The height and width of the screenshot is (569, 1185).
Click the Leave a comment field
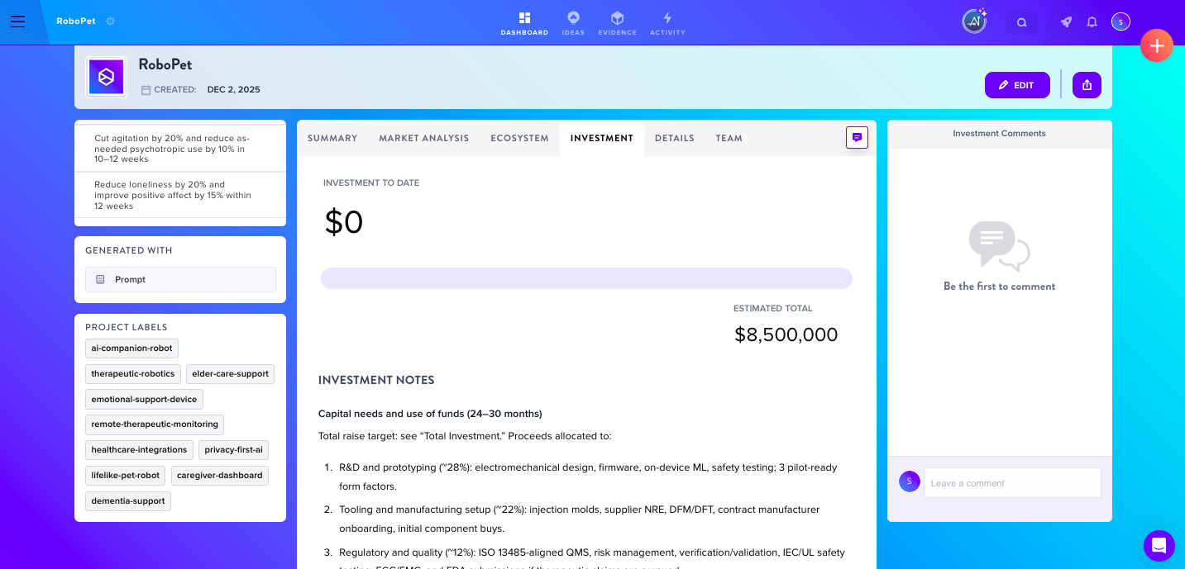coord(1012,483)
